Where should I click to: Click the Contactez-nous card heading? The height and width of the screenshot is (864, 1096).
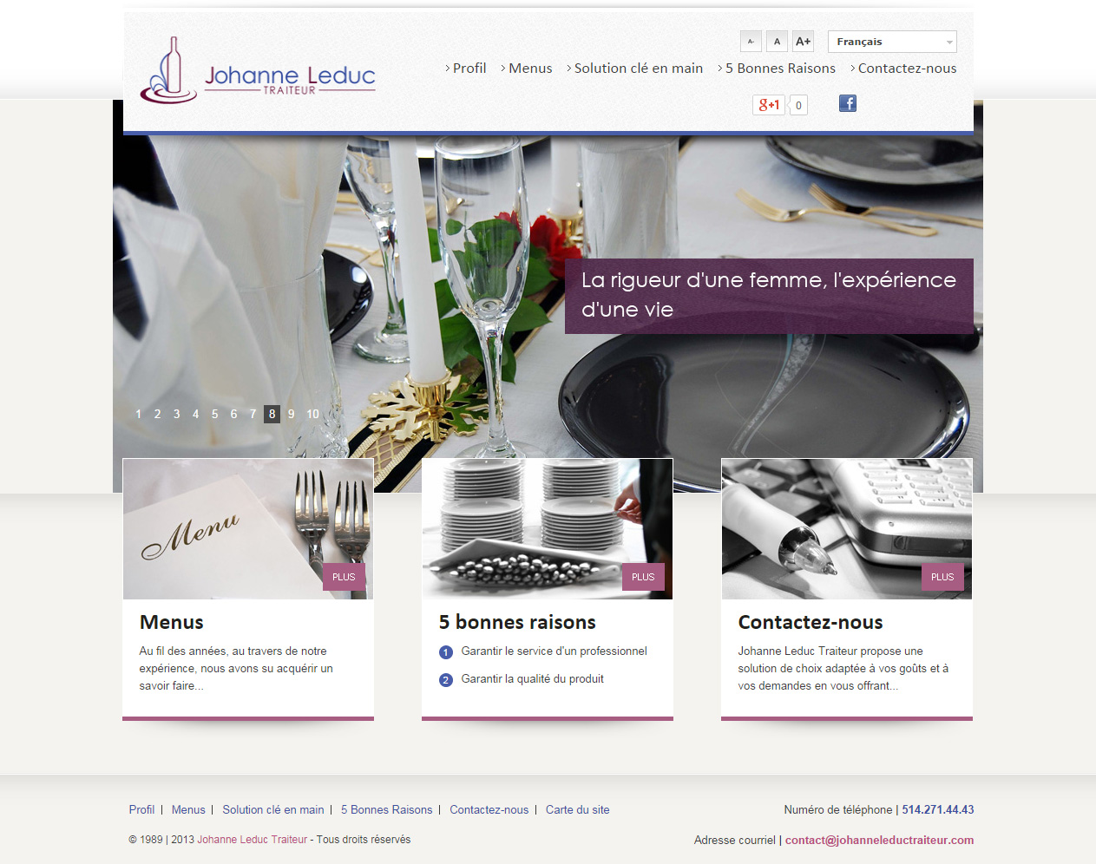[x=811, y=622]
